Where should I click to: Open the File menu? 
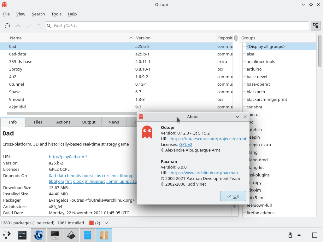point(6,14)
